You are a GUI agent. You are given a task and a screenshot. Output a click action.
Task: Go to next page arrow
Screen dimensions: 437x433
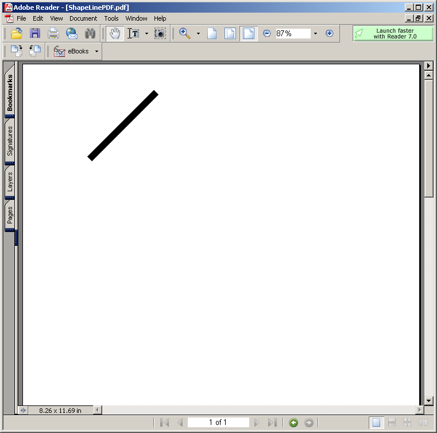click(x=257, y=423)
